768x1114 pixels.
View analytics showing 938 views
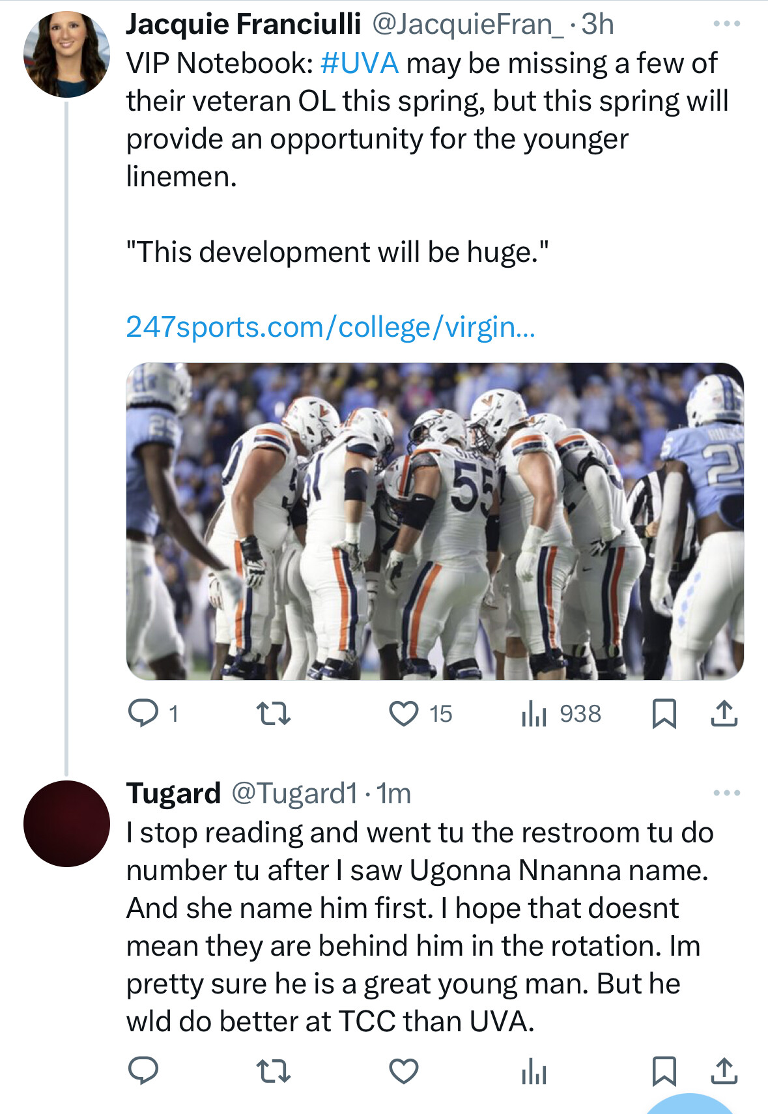pos(534,714)
